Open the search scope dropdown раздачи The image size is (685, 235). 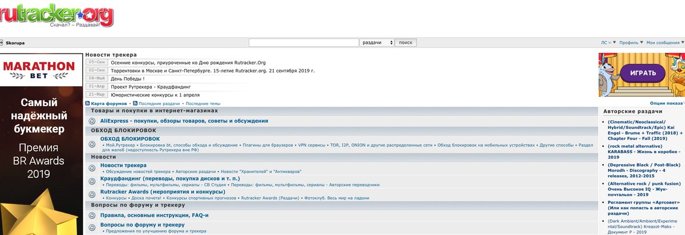[x=377, y=43]
